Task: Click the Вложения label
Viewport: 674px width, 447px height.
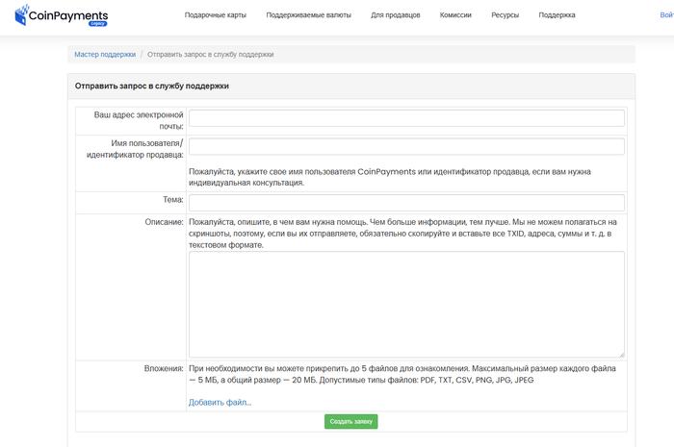Action: 164,368
